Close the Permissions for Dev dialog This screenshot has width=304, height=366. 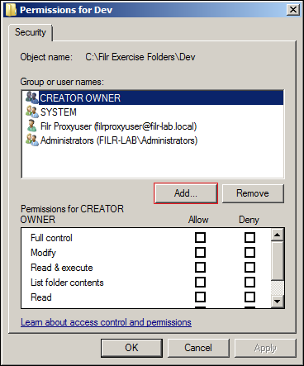point(293,10)
